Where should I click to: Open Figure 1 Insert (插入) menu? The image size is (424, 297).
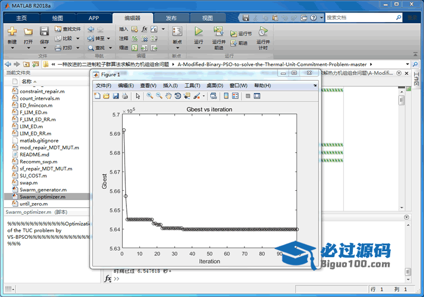pyautogui.click(x=170, y=86)
